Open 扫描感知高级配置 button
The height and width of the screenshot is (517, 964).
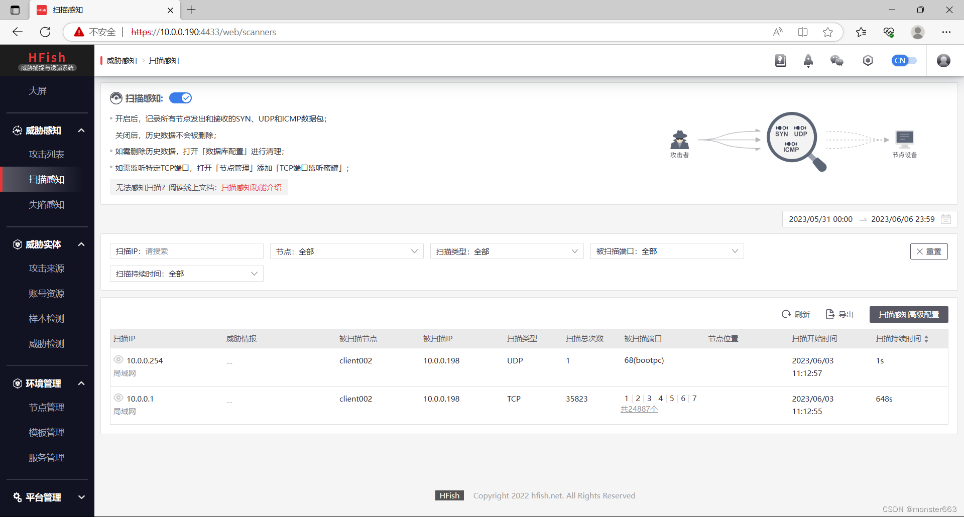tap(909, 314)
